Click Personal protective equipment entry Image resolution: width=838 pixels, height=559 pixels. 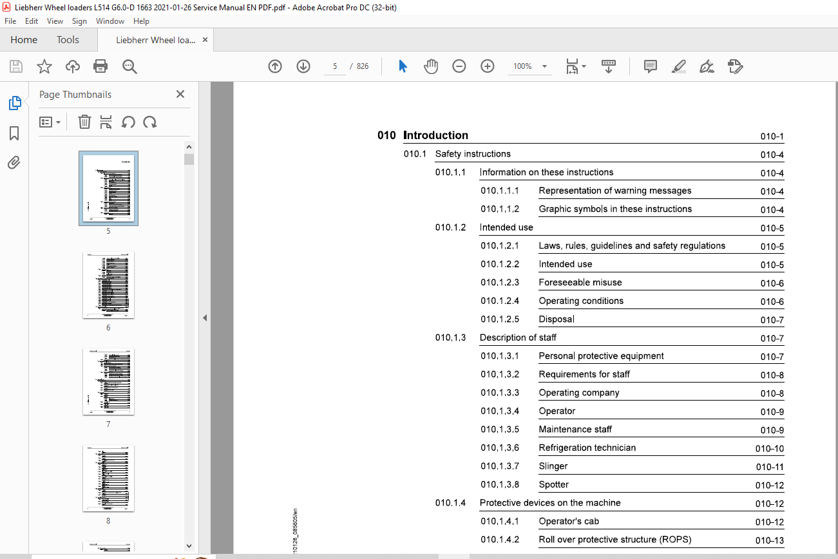pos(602,355)
